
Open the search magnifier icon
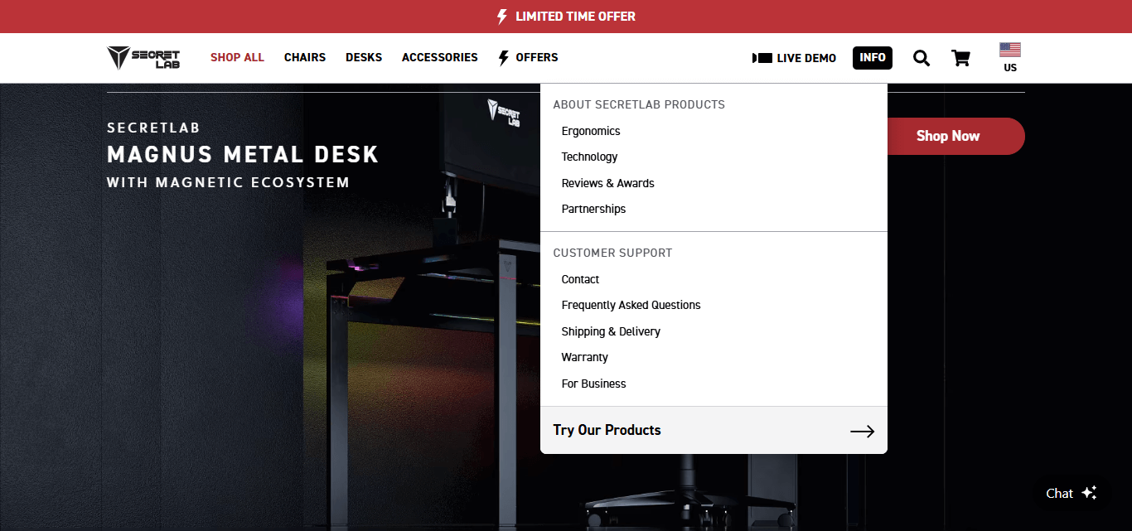(x=922, y=58)
